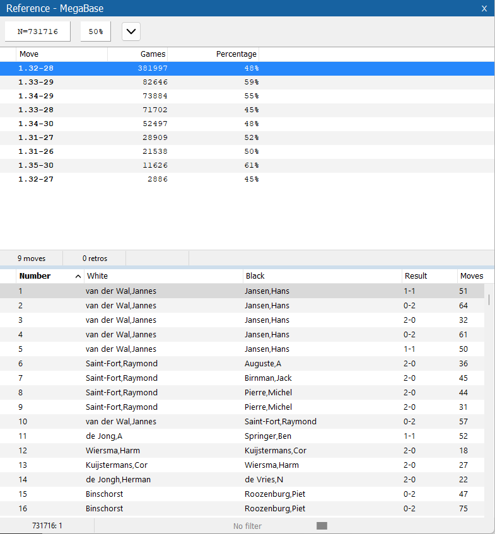Image resolution: width=495 pixels, height=534 pixels.
Task: Select game number 8 row
Action: [242, 392]
